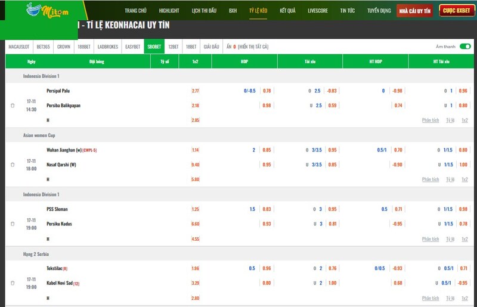This screenshot has height=307, width=477.
Task: Select the Ladbrokes odds tab
Action: (108, 46)
